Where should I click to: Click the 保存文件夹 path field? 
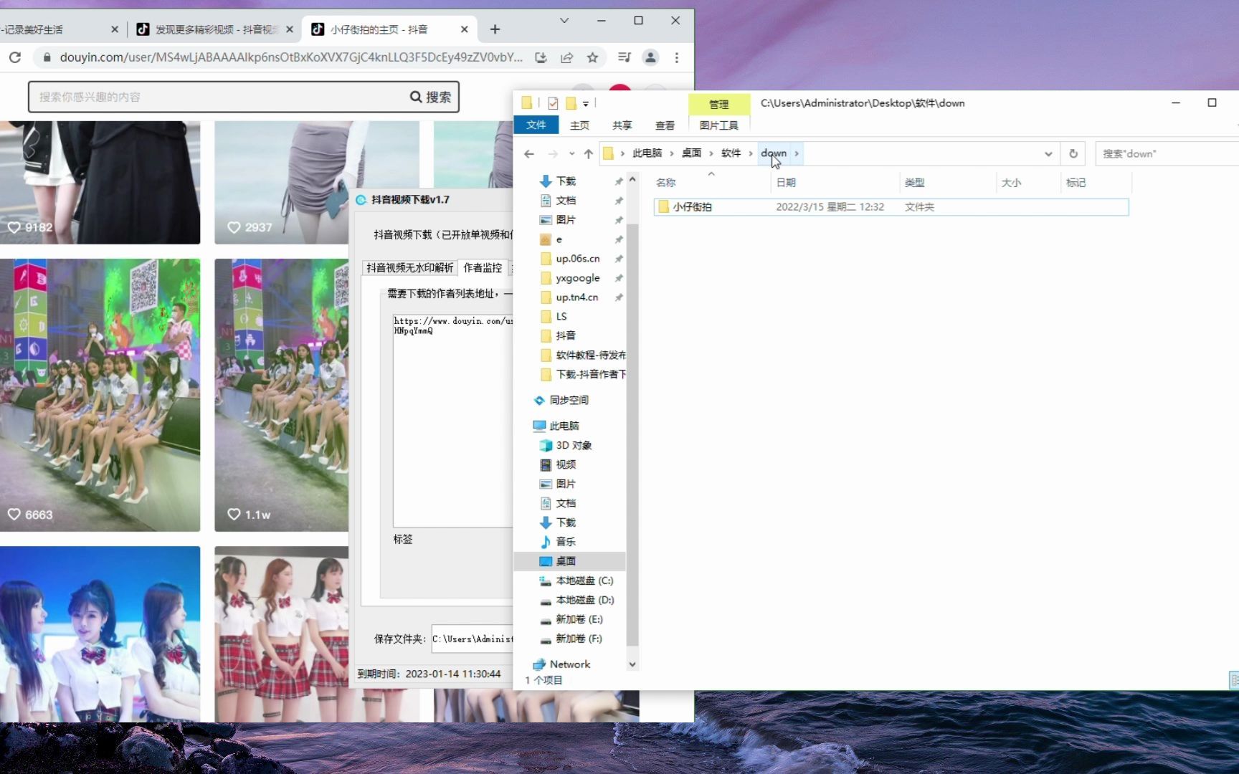tap(473, 639)
